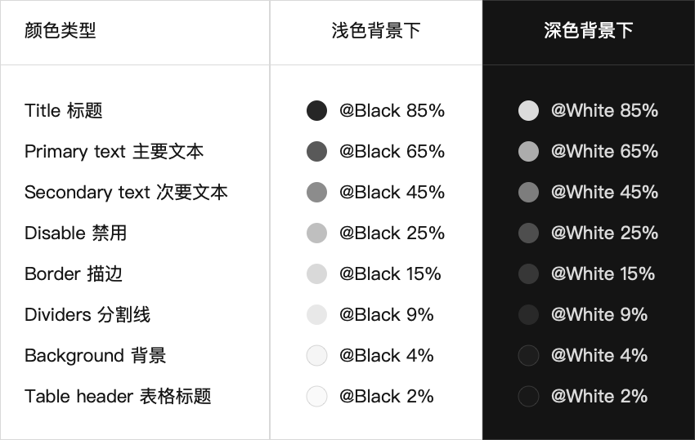Select the @Black 65% swatch circle
Image resolution: width=695 pixels, height=440 pixels.
click(x=316, y=151)
